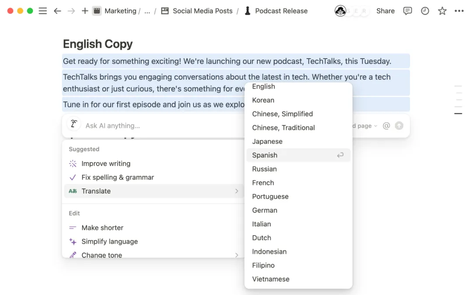Open Social Media Posts breadcrumb
The image size is (472, 295).
coord(203,11)
